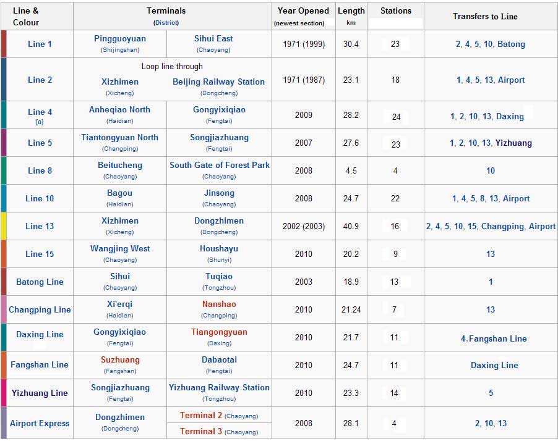Select the Tiantongyuan North link
The image size is (558, 441).
(x=119, y=137)
